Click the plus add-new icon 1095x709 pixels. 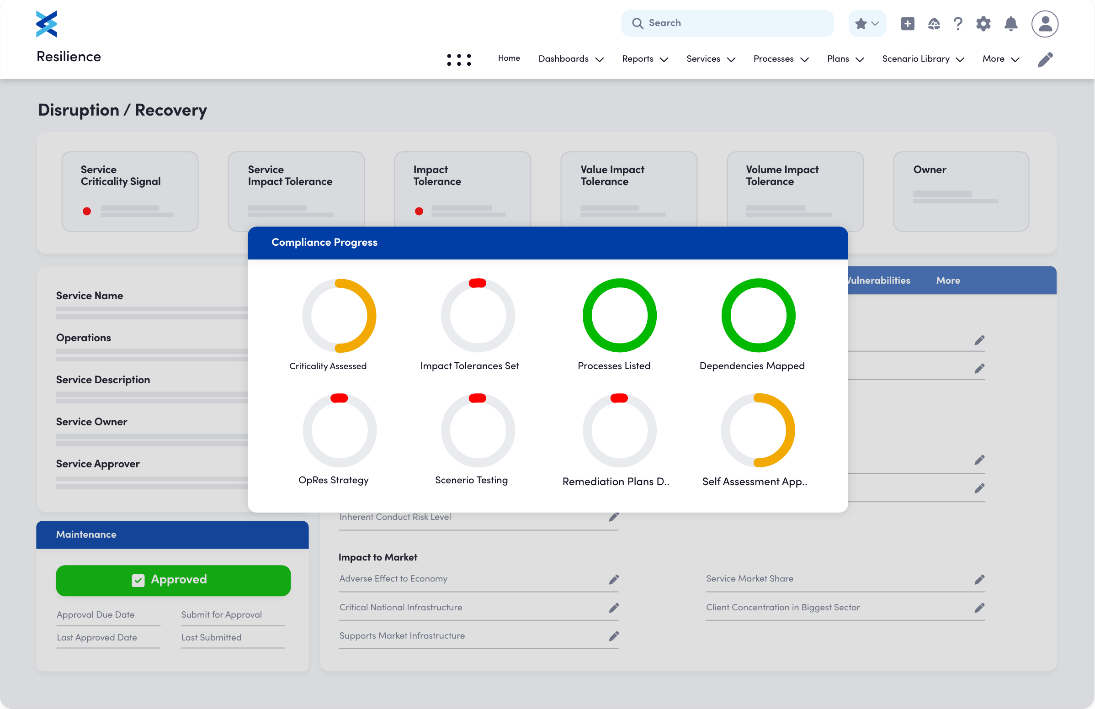[x=907, y=23]
